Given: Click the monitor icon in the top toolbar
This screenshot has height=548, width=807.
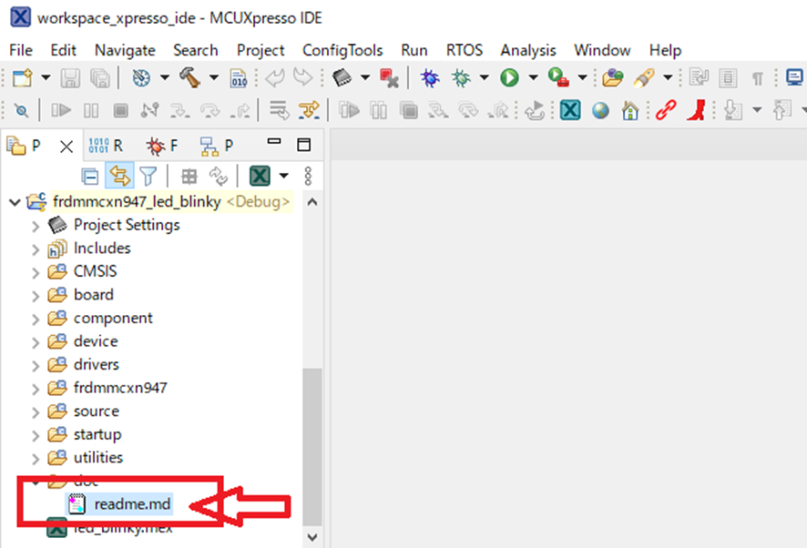Looking at the screenshot, I should pos(795,77).
